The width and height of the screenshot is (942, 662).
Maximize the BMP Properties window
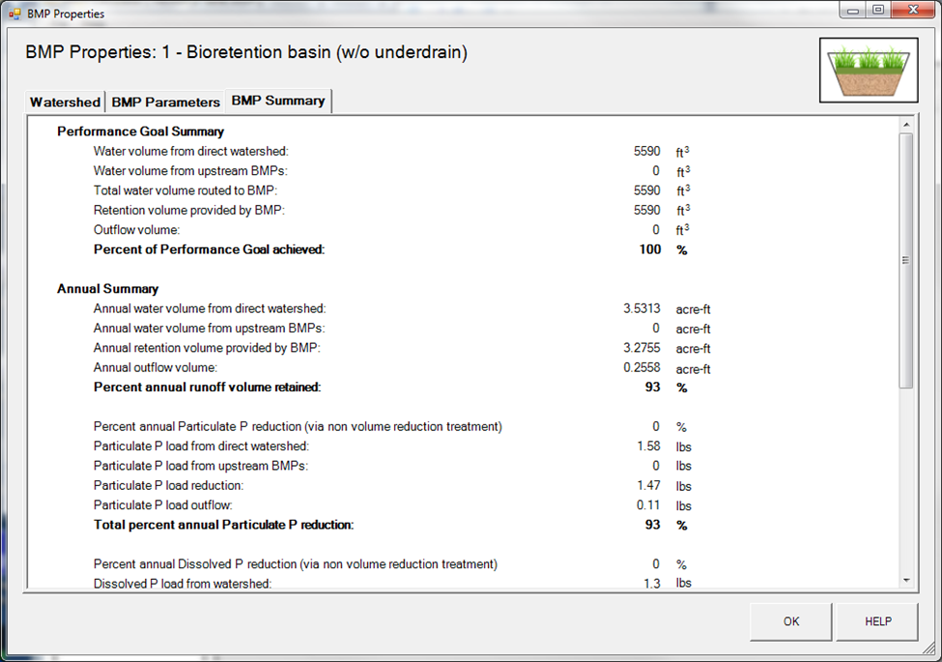878,10
